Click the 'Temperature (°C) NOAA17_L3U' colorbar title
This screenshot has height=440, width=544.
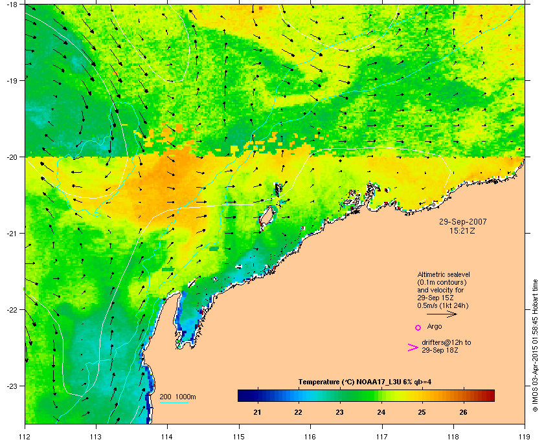[x=365, y=382]
